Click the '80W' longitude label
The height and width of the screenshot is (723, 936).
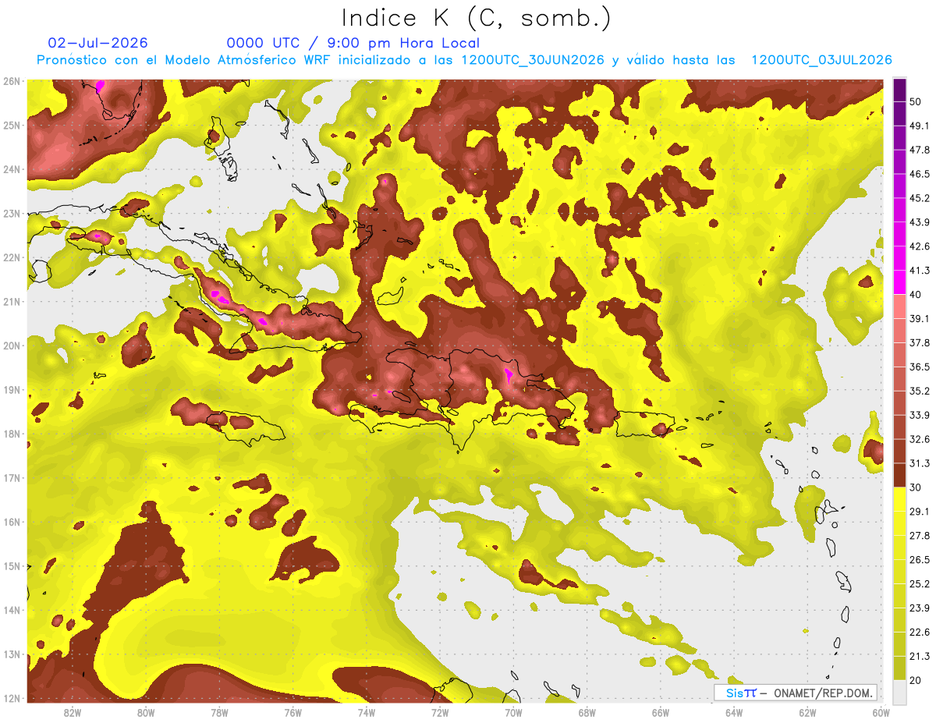click(x=146, y=712)
